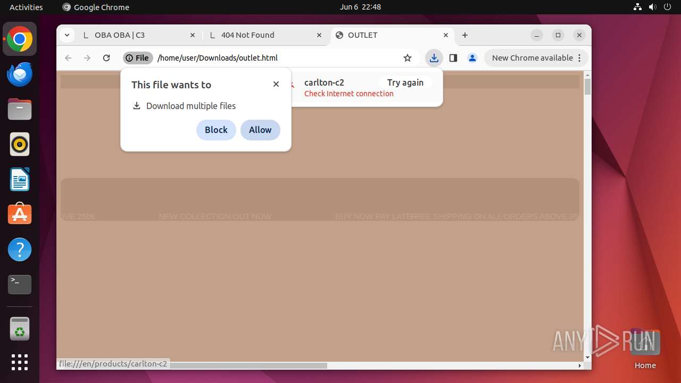Close the download permission prompt

pyautogui.click(x=276, y=84)
